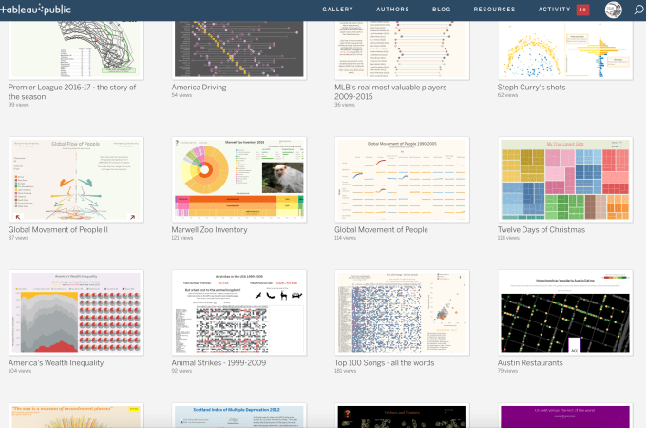Open Steph Curry's shots thumbnail
Screen dimensions: 646x428
[x=565, y=49]
